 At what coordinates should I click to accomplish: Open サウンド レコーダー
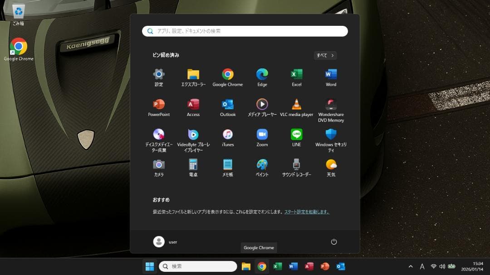coord(296,166)
